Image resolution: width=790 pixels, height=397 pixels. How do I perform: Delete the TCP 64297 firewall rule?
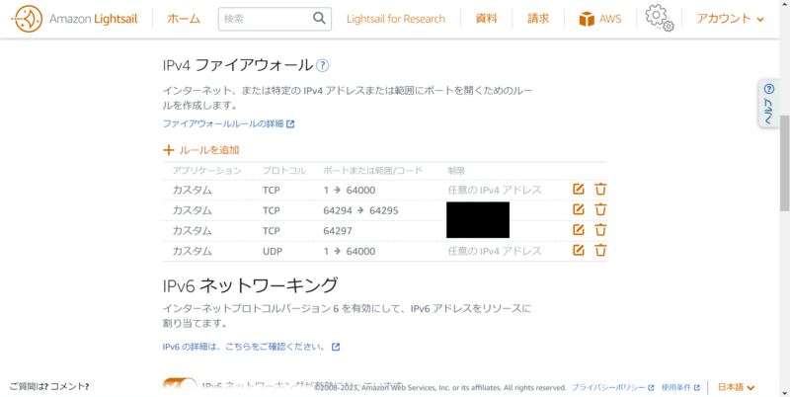600,230
